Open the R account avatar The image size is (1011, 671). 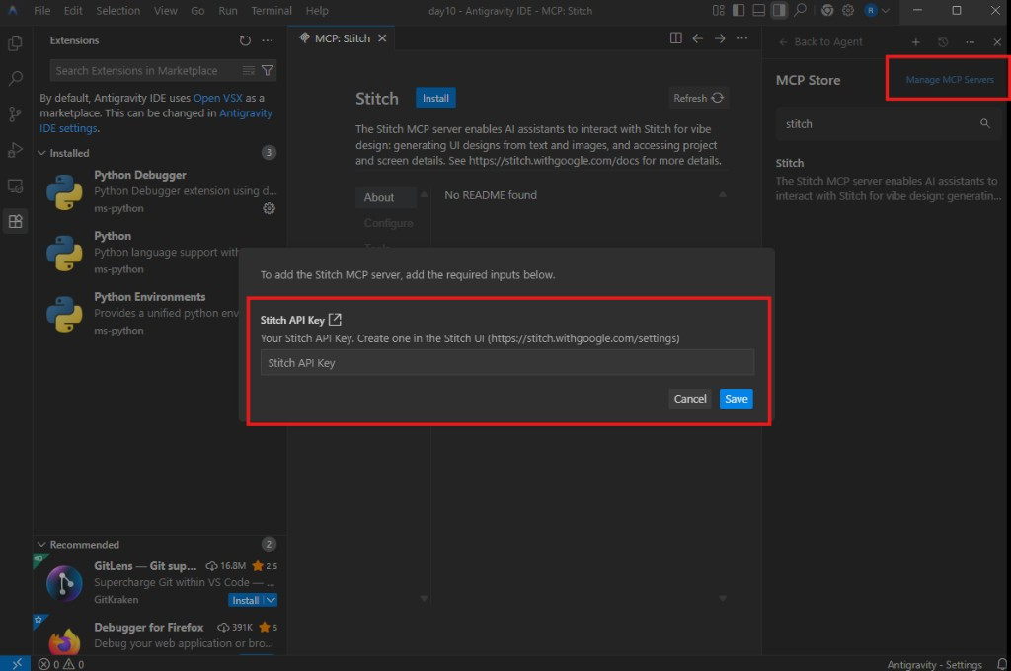871,10
